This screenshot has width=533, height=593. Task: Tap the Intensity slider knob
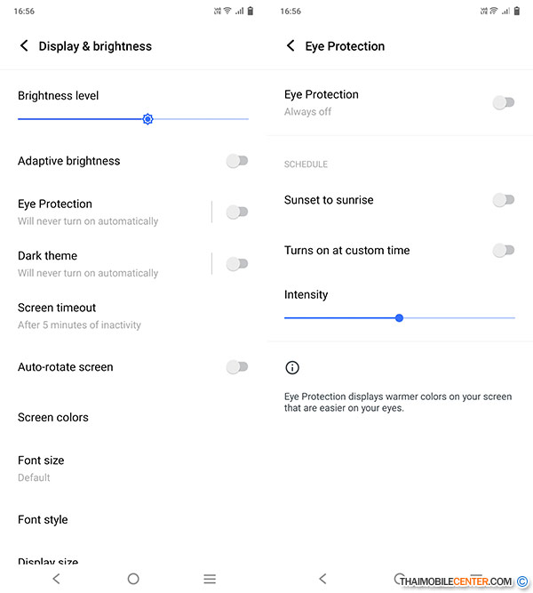(x=399, y=317)
